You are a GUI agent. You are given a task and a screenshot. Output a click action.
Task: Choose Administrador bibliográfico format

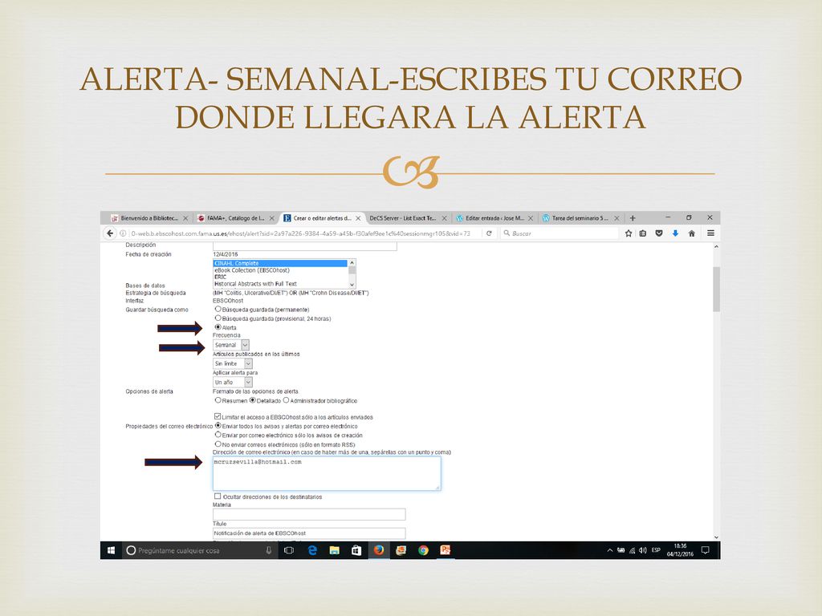(287, 401)
